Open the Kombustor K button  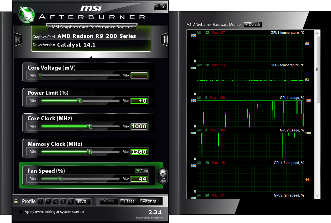(x=18, y=40)
